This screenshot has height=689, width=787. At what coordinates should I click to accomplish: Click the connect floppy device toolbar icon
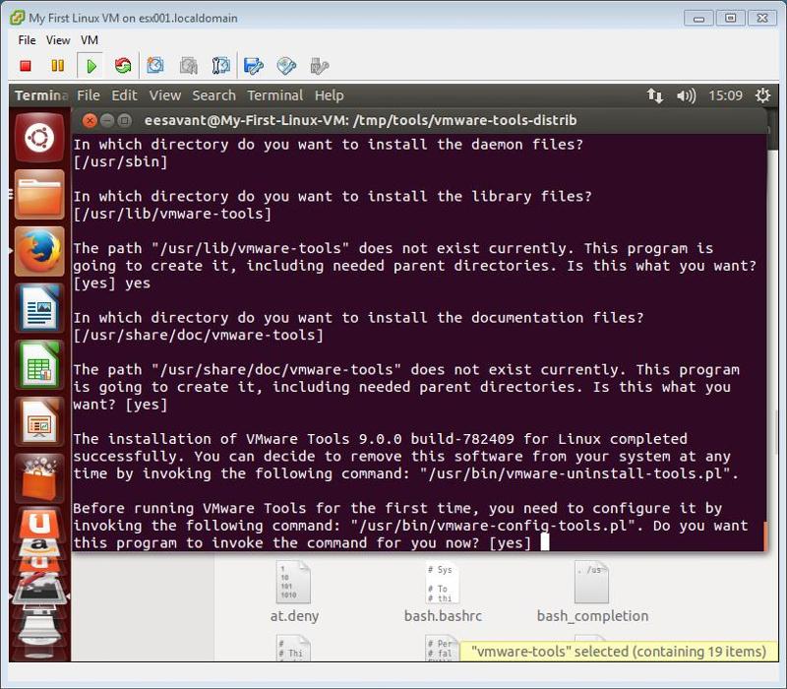254,66
